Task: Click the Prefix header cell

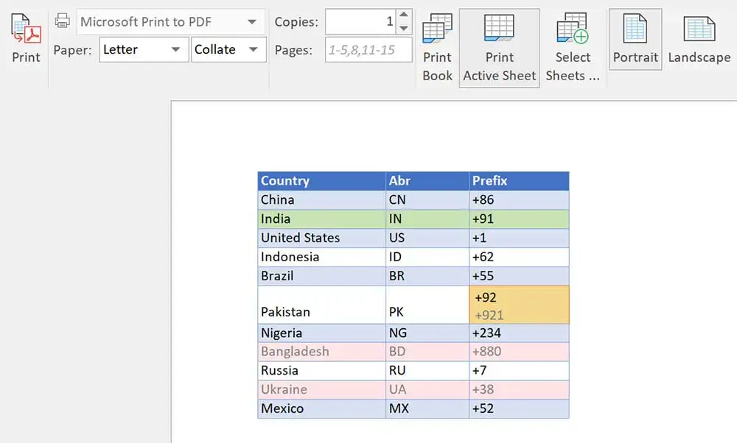Action: [519, 181]
